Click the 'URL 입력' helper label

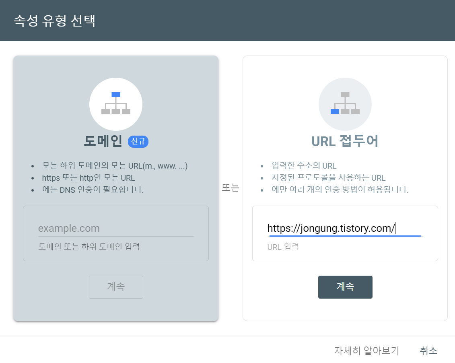[x=283, y=247]
